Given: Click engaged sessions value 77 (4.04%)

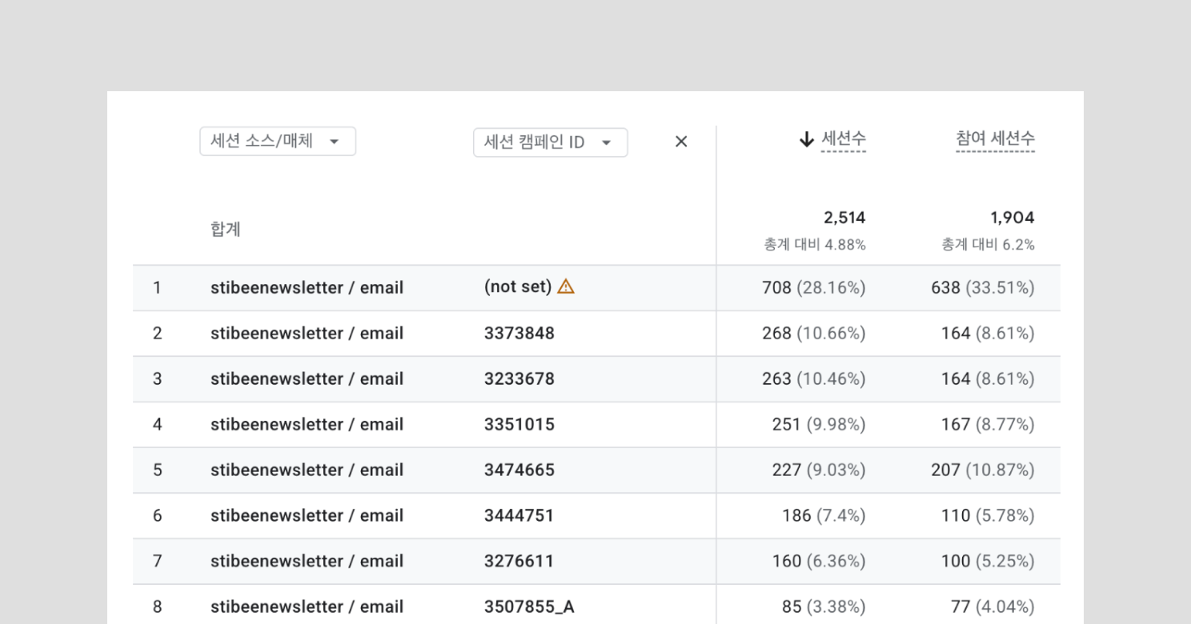Looking at the screenshot, I should (x=992, y=606).
